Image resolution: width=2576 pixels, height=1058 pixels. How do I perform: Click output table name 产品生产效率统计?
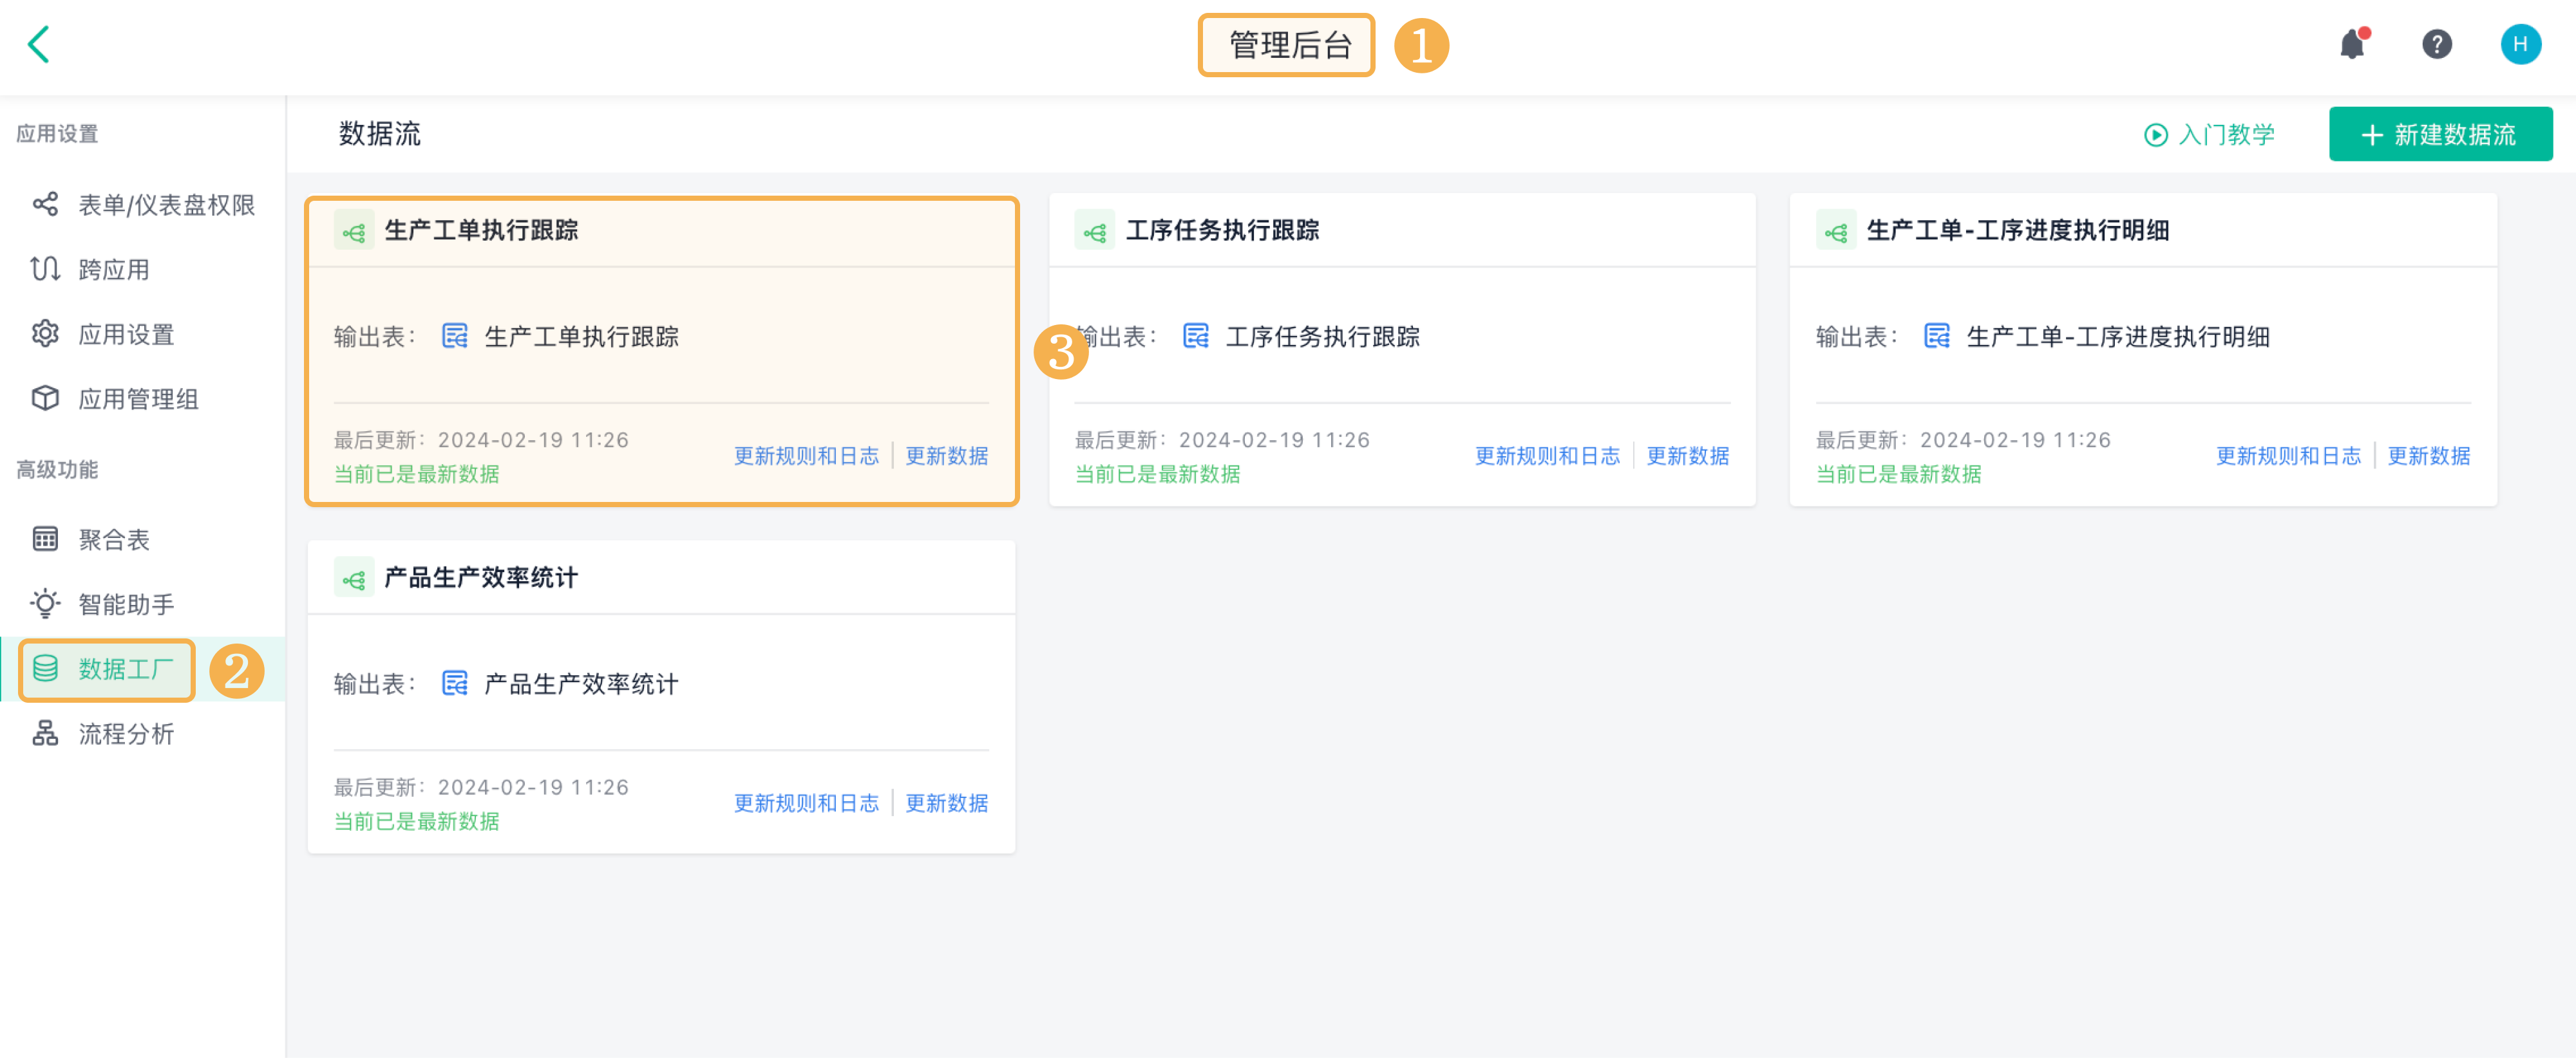click(x=581, y=684)
